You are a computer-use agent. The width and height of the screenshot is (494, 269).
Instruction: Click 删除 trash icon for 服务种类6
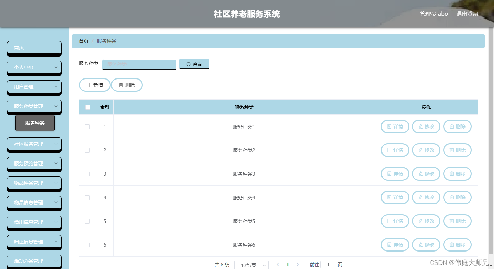[x=452, y=245]
